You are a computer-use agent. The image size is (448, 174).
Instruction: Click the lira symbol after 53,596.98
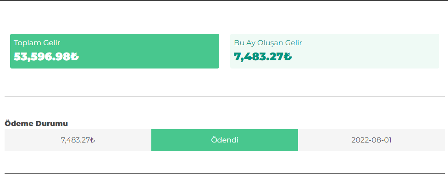point(75,57)
